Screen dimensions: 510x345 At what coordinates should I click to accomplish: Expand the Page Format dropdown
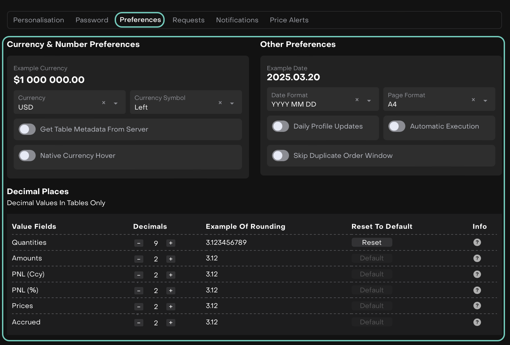[x=485, y=101]
